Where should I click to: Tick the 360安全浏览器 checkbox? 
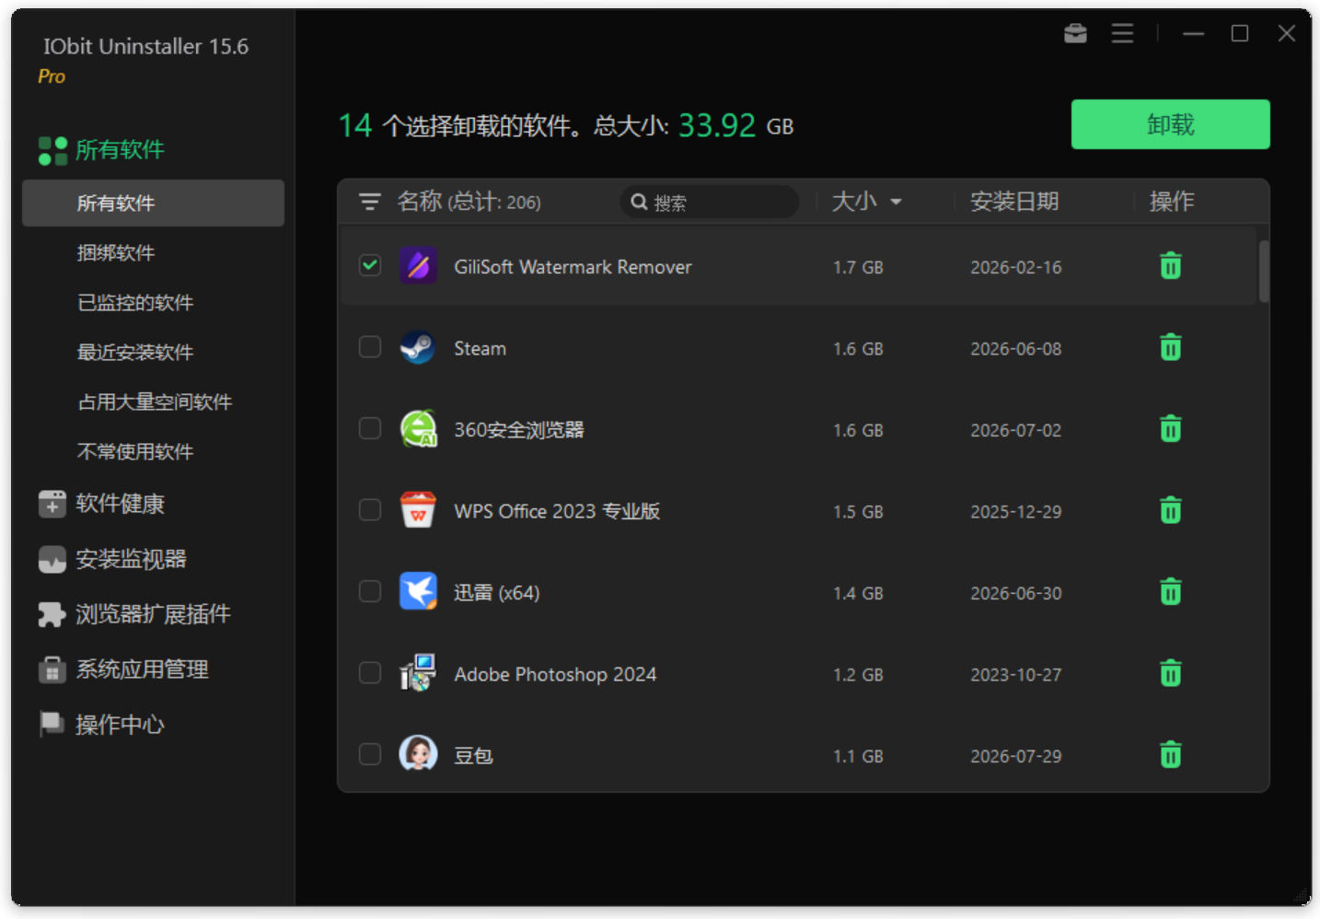pyautogui.click(x=370, y=429)
